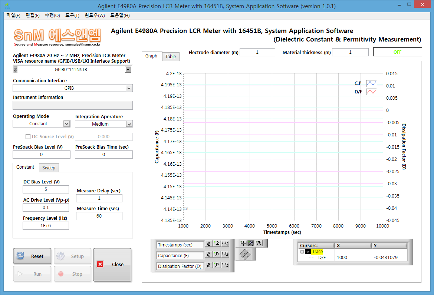Toggle the green OFF indicator button
Screen dimensions: 434x295
pyautogui.click(x=398, y=52)
